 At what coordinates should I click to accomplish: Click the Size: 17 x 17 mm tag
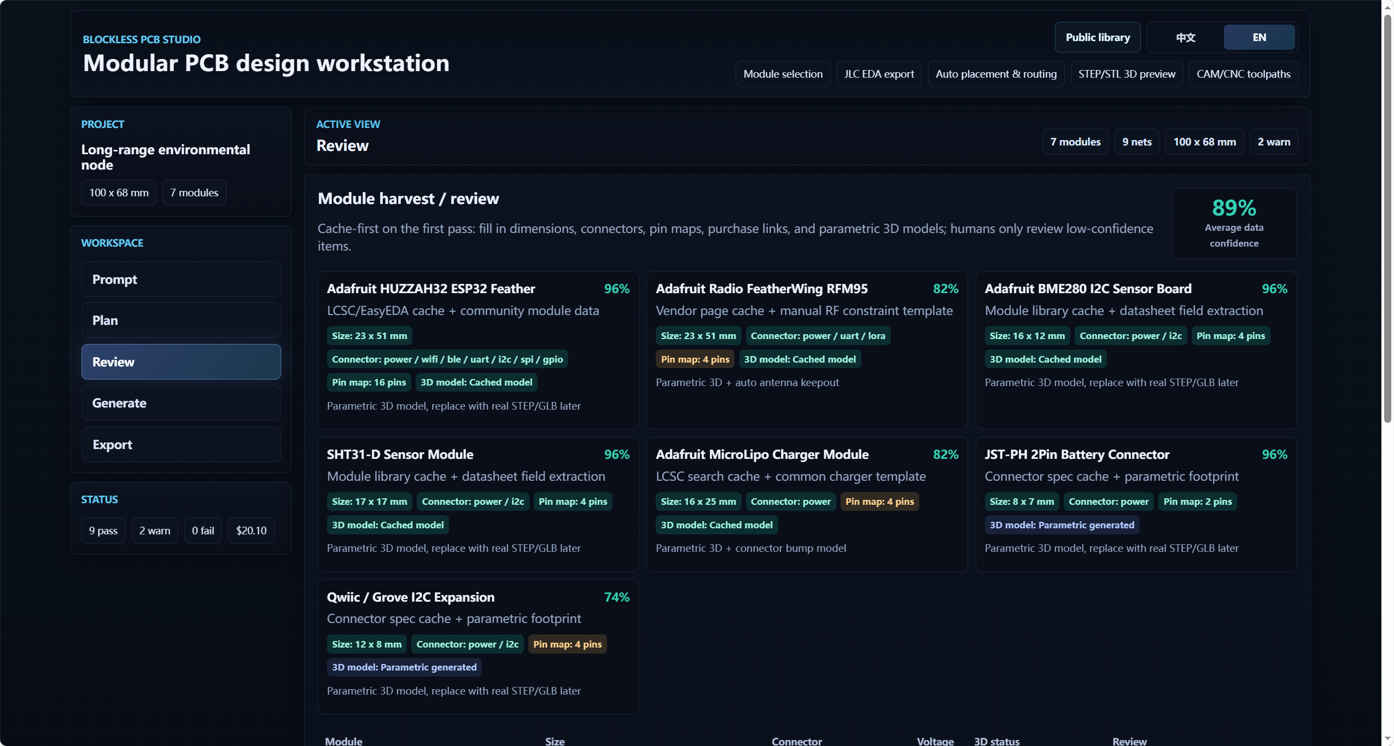coord(369,502)
